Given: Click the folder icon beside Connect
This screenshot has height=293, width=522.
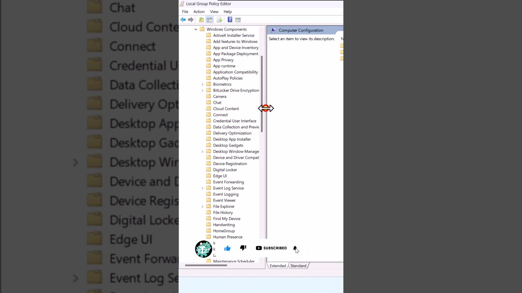Looking at the screenshot, I should coord(208,115).
